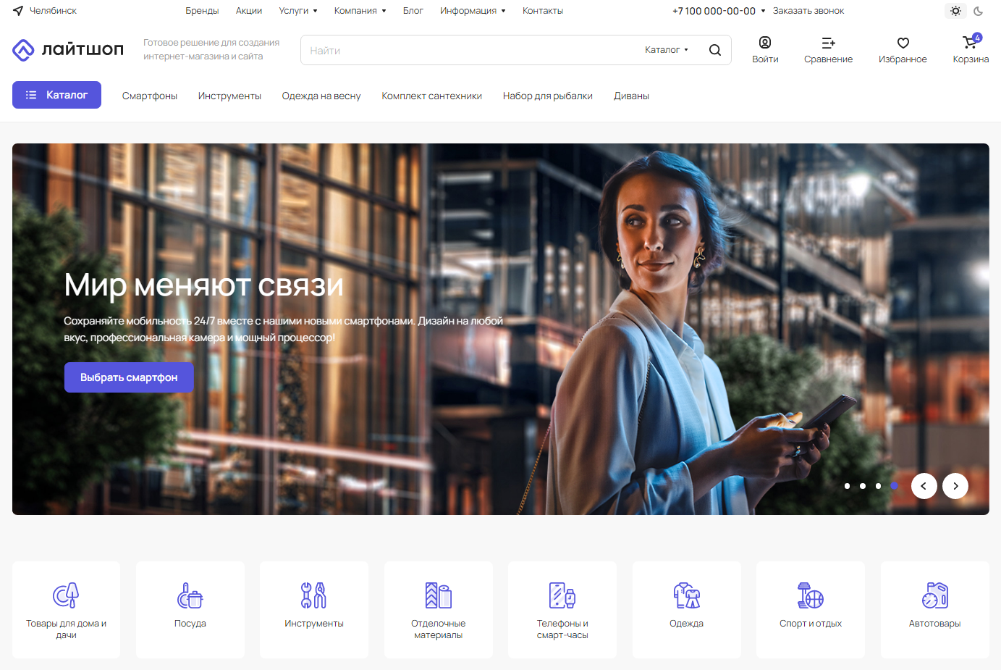1001x670 pixels.
Task: Go to Одежда на весну navigation link
Action: [321, 96]
